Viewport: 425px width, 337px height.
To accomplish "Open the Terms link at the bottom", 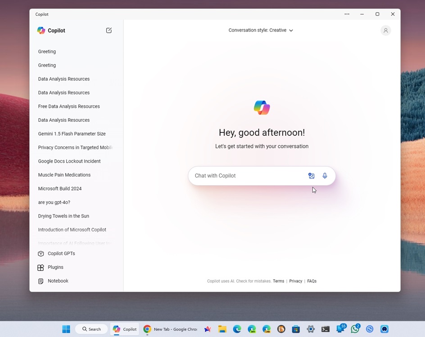I will (278, 281).
